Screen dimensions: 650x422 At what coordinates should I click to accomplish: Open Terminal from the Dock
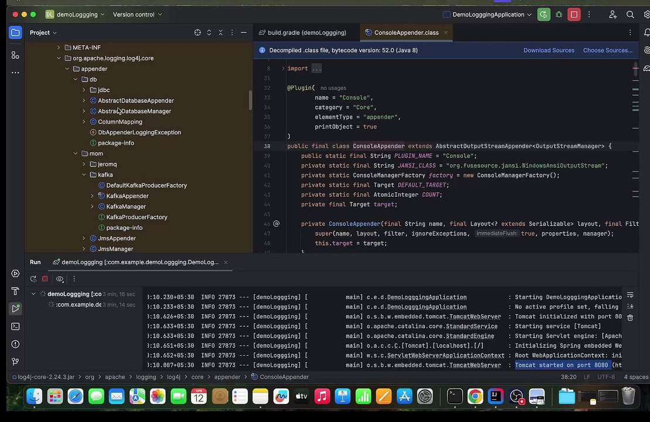pos(455,396)
